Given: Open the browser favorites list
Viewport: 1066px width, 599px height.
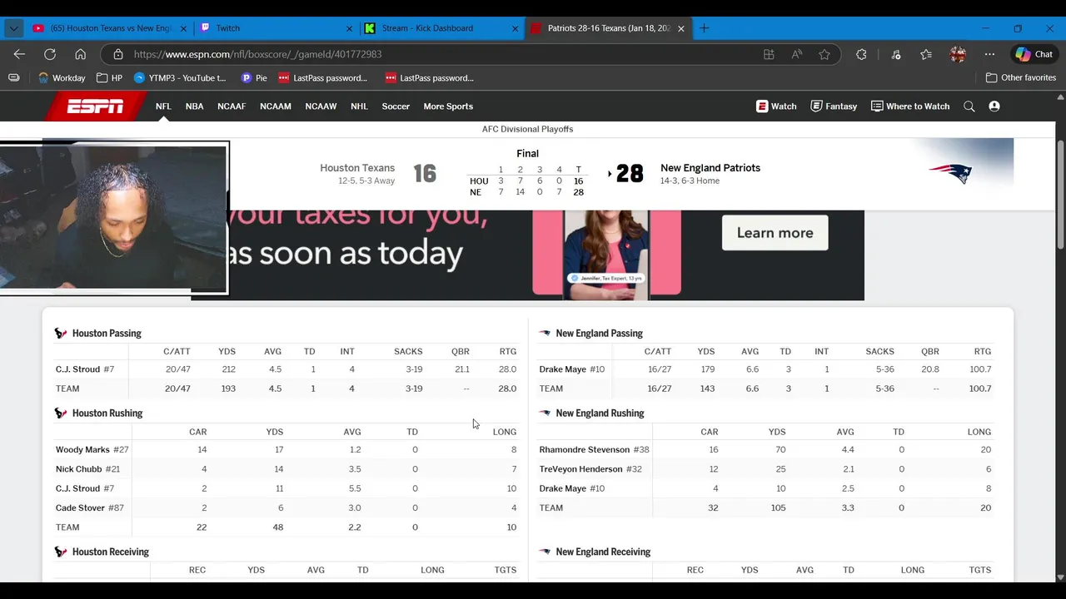Looking at the screenshot, I should pos(926,54).
